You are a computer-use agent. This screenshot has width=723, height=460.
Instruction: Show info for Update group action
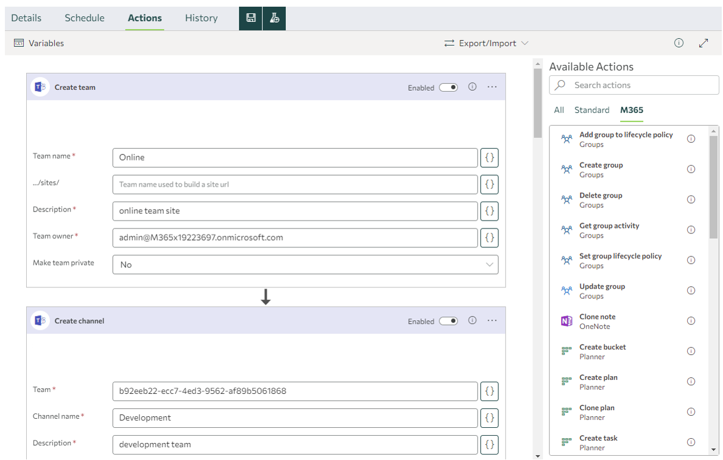point(691,290)
